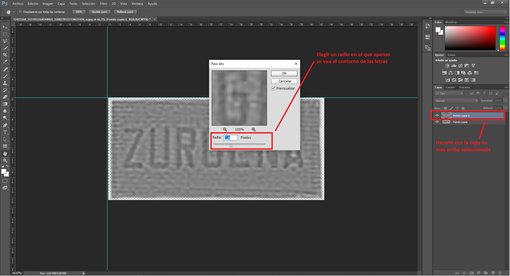Zoom out on the Paso alto preview

point(225,130)
